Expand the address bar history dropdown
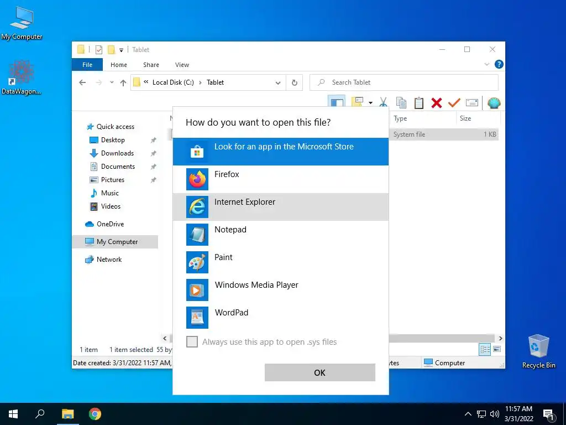 [x=278, y=83]
